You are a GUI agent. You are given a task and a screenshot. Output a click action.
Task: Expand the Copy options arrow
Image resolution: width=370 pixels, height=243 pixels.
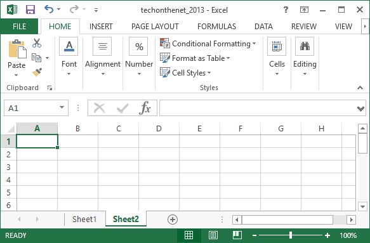[x=47, y=58]
